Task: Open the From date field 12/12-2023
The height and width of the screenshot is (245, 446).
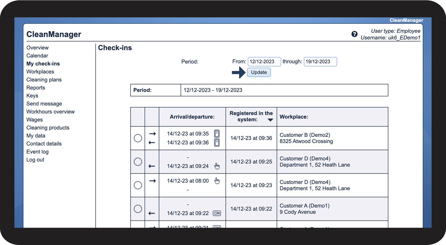Action: pyautogui.click(x=264, y=62)
